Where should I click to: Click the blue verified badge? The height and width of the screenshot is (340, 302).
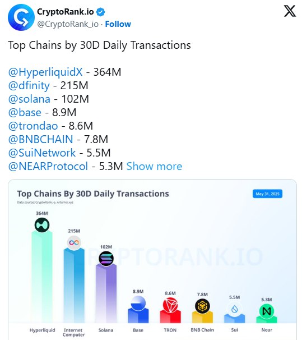tap(100, 12)
